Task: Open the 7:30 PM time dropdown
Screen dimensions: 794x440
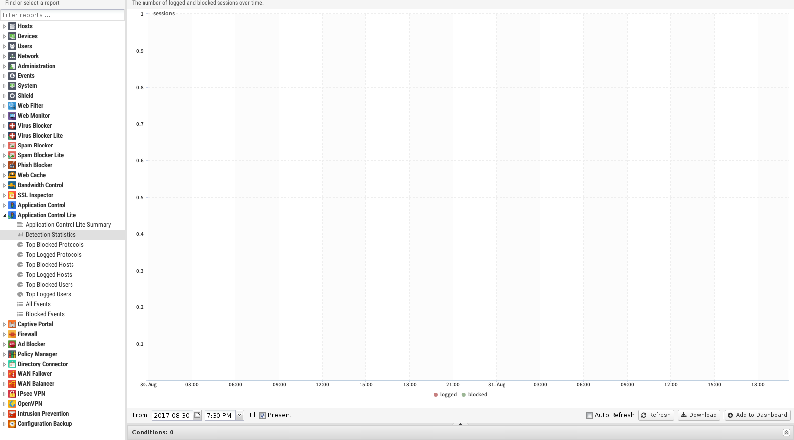Action: click(240, 415)
